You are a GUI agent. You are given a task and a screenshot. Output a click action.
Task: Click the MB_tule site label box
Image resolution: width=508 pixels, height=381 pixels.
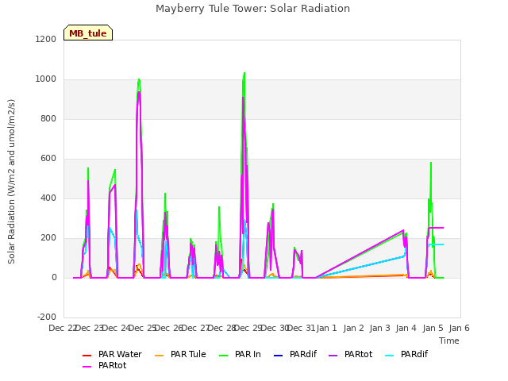(x=88, y=33)
